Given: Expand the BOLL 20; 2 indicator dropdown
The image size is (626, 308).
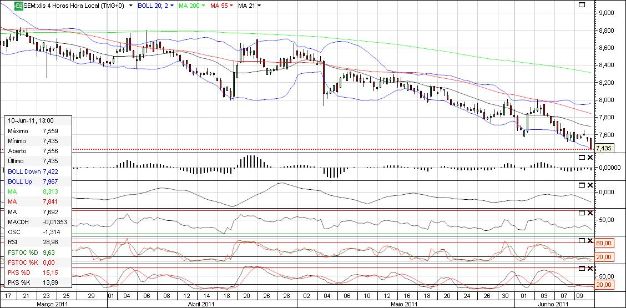Looking at the screenshot, I should click(171, 6).
